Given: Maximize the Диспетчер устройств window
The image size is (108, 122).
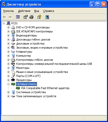Looking at the screenshot, I should point(98,4).
